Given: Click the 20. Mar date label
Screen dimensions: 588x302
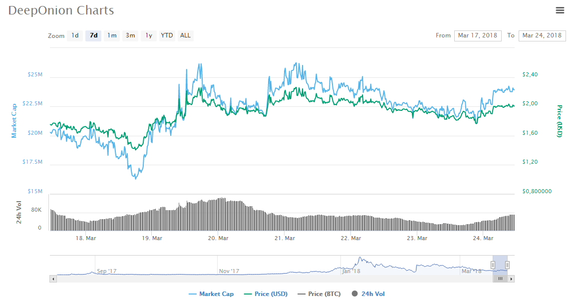Looking at the screenshot, I should coord(218,238).
